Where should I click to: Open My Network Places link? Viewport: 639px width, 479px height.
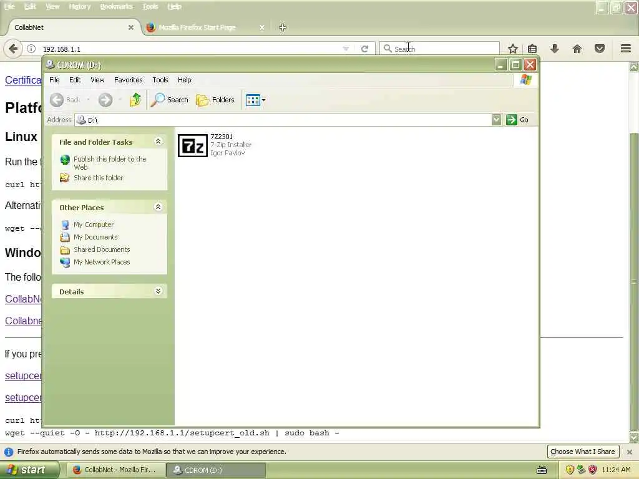click(102, 263)
